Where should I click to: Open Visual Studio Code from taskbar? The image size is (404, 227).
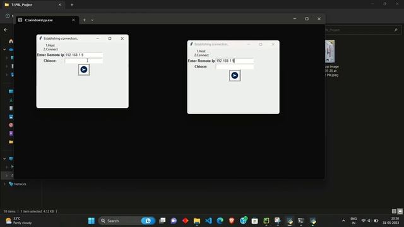[208, 221]
